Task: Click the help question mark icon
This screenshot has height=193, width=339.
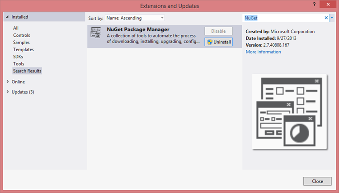Action: point(314,5)
